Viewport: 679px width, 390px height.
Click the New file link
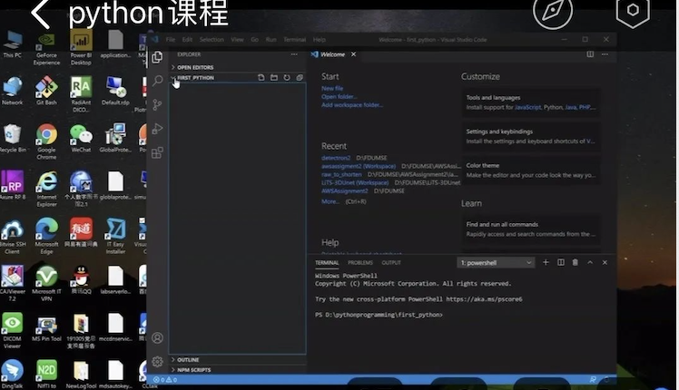pos(332,88)
